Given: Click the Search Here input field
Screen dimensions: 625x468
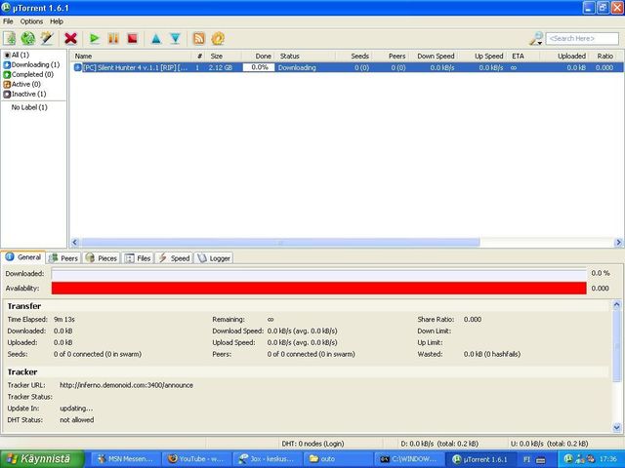Looking at the screenshot, I should pos(582,38).
